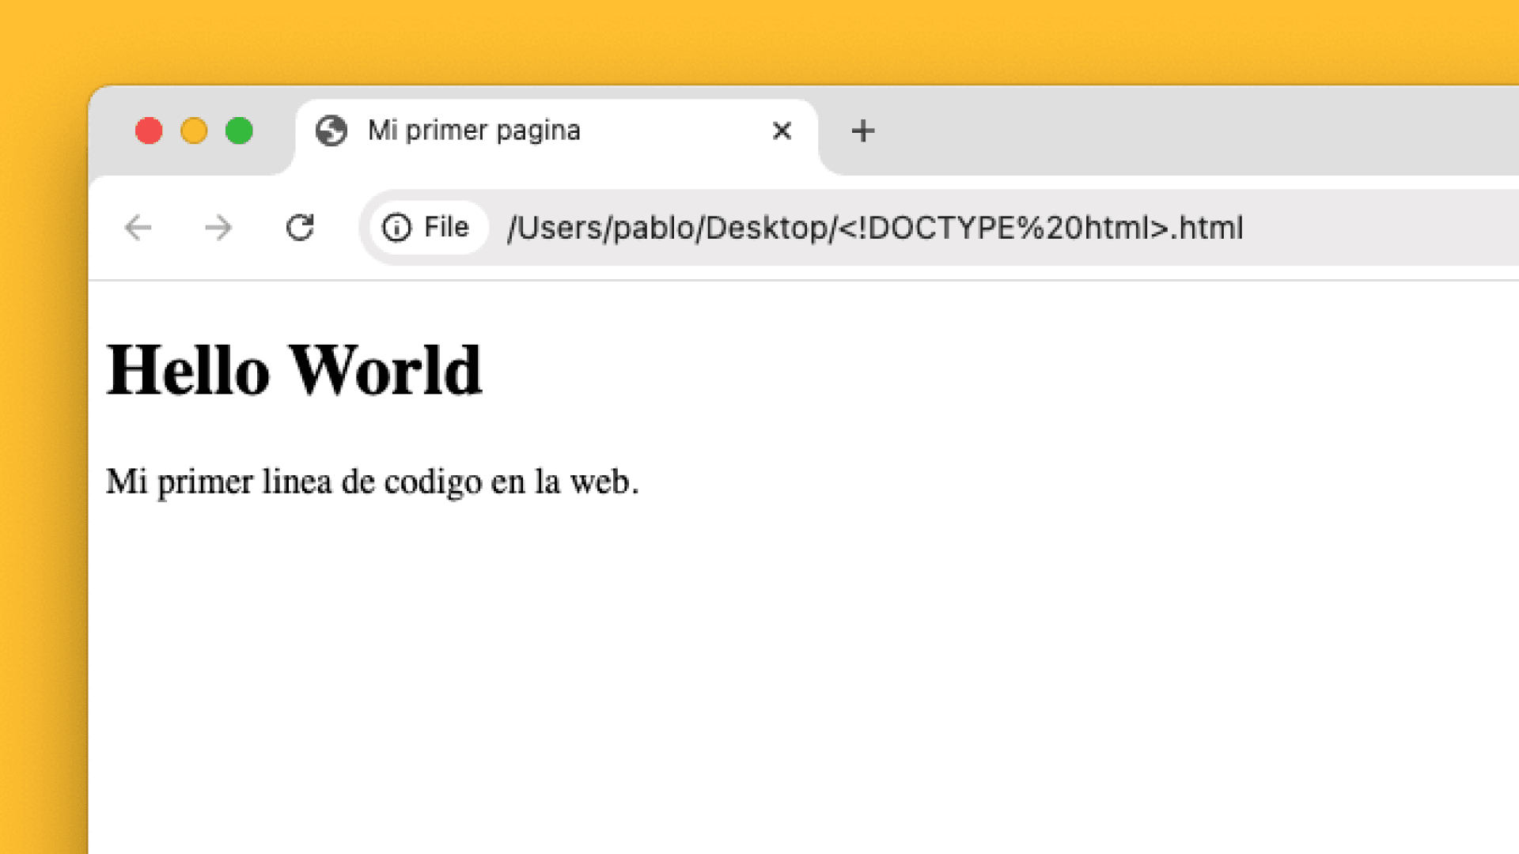Click the green fullscreen window button
This screenshot has height=854, width=1519.
click(239, 130)
